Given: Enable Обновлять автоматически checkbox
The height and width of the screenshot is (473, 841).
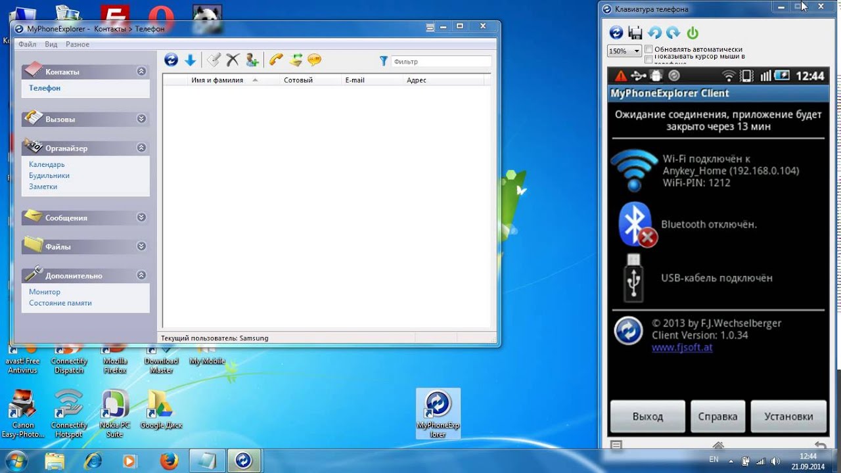Looking at the screenshot, I should click(649, 49).
